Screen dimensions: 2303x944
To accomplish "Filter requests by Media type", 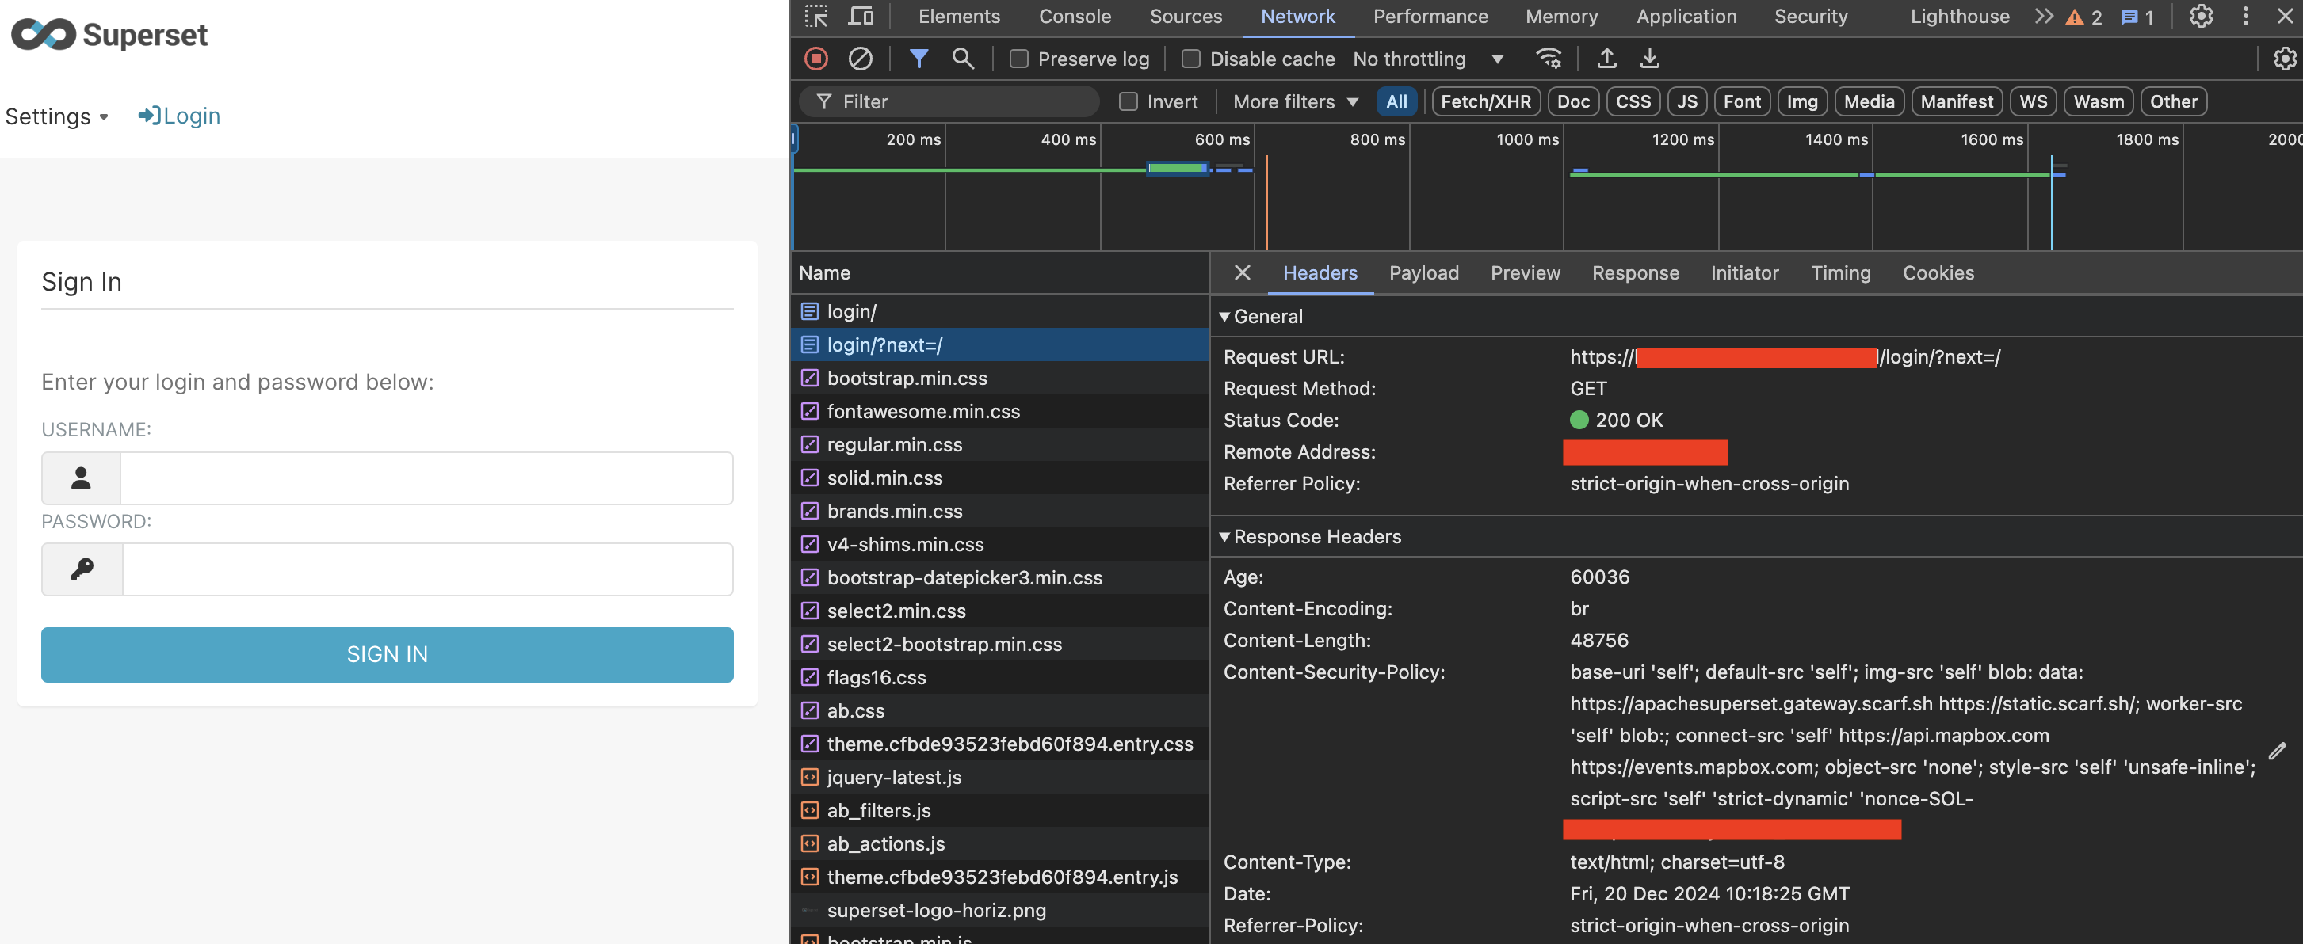I will pos(1870,102).
